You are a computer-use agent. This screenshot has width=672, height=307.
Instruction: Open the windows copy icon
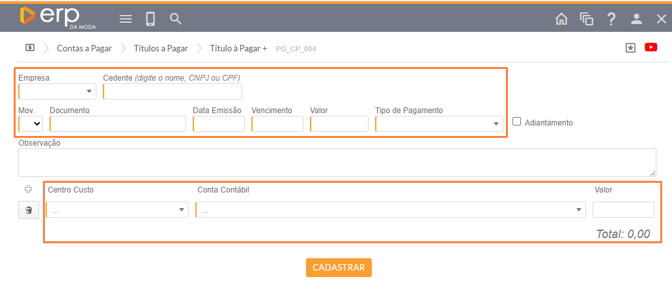(x=586, y=19)
